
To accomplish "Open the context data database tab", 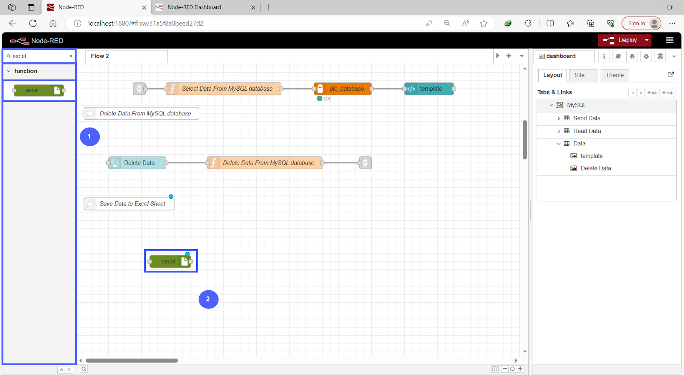I will coord(660,56).
